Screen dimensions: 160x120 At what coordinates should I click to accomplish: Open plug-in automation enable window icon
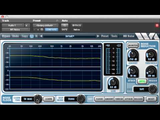point(65,25)
